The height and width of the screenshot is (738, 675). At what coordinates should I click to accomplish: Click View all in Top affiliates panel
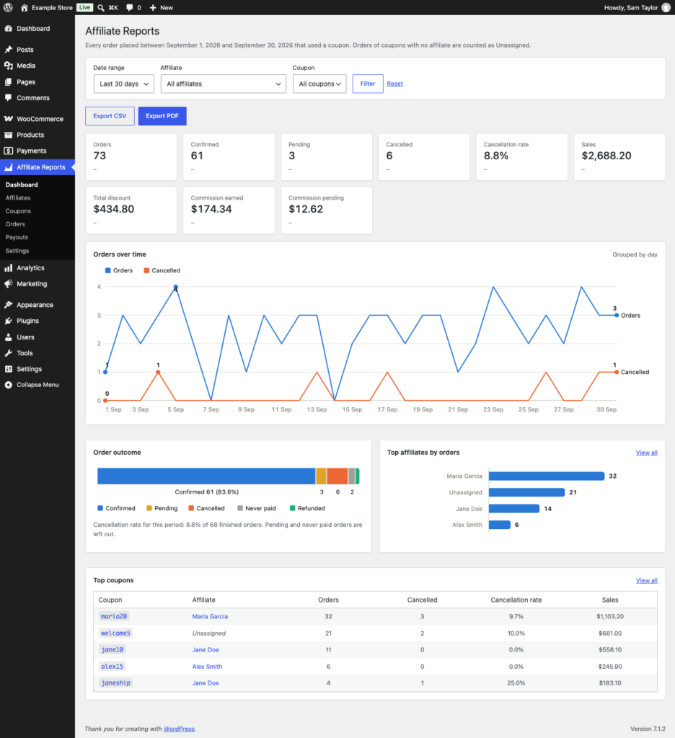click(647, 453)
